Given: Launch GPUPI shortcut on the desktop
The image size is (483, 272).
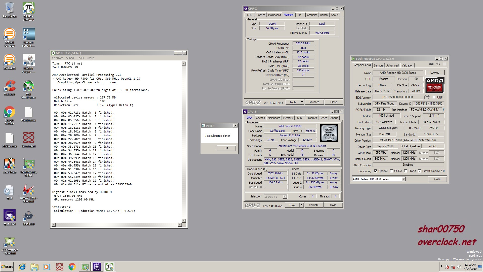Looking at the screenshot, I should [x=28, y=11].
